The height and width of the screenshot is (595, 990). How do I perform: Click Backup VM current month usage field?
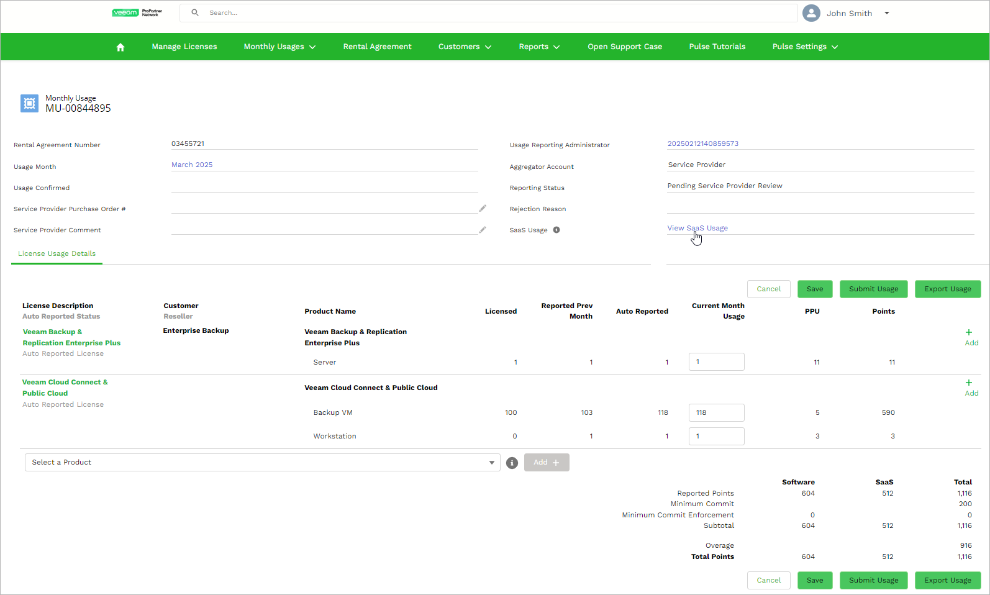coord(716,412)
